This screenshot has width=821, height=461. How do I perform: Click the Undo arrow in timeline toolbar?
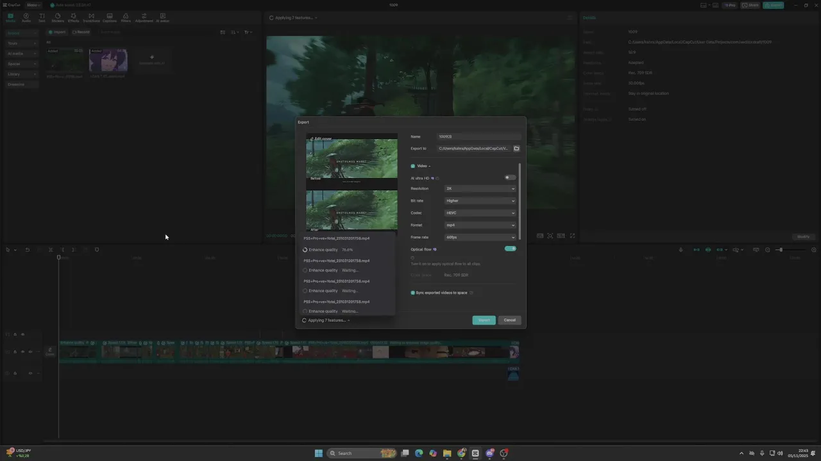(28, 250)
